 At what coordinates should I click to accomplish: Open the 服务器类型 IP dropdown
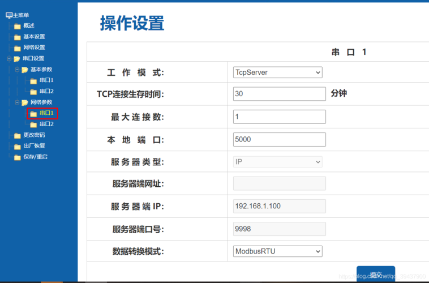point(278,162)
